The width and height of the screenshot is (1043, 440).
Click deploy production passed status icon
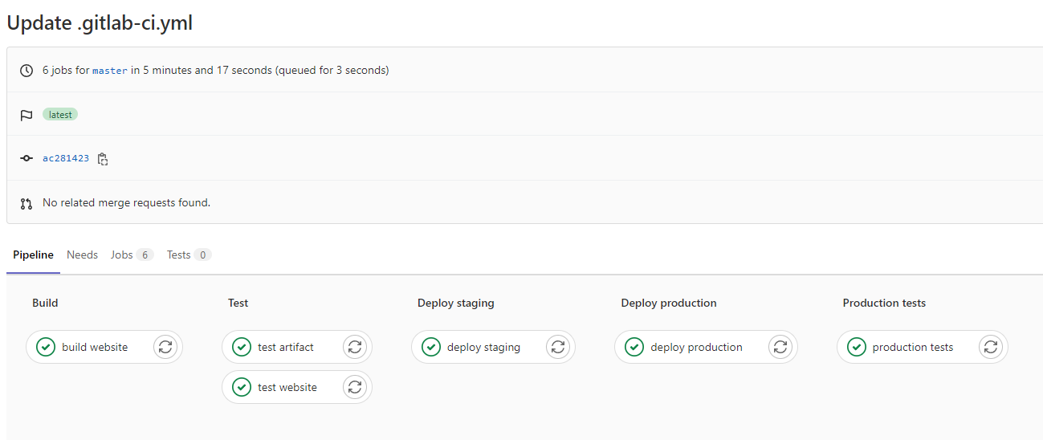pyautogui.click(x=634, y=347)
